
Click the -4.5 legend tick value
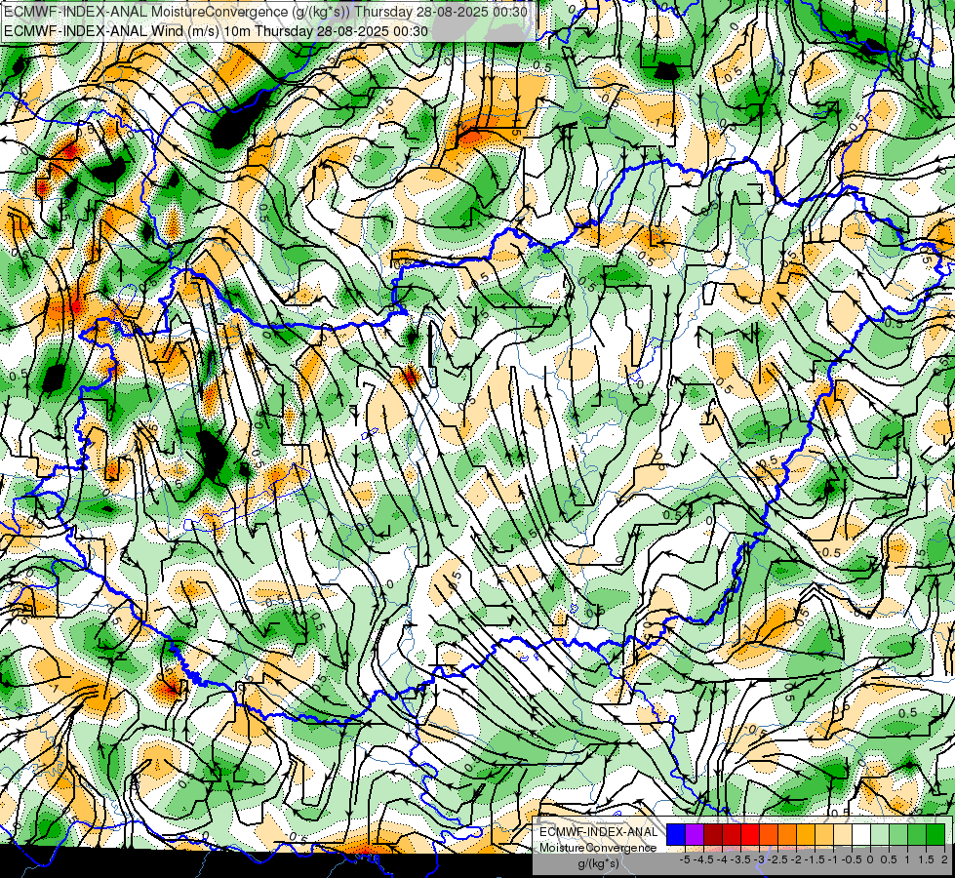704,859
